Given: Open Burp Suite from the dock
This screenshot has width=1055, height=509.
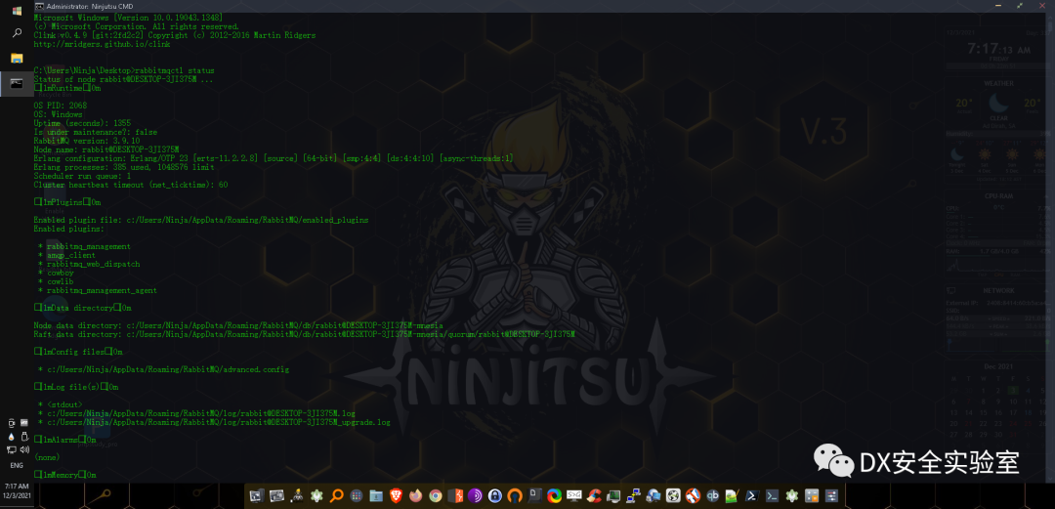Looking at the screenshot, I should [455, 496].
